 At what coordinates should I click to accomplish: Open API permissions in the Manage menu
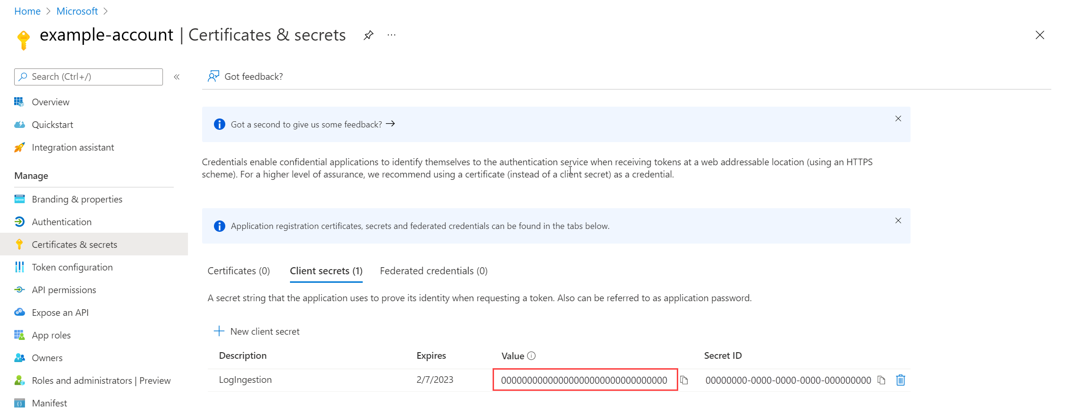click(x=64, y=290)
